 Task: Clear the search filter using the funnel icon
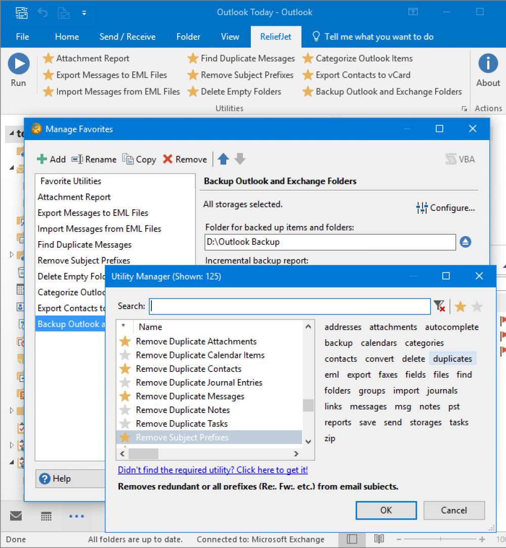[439, 306]
